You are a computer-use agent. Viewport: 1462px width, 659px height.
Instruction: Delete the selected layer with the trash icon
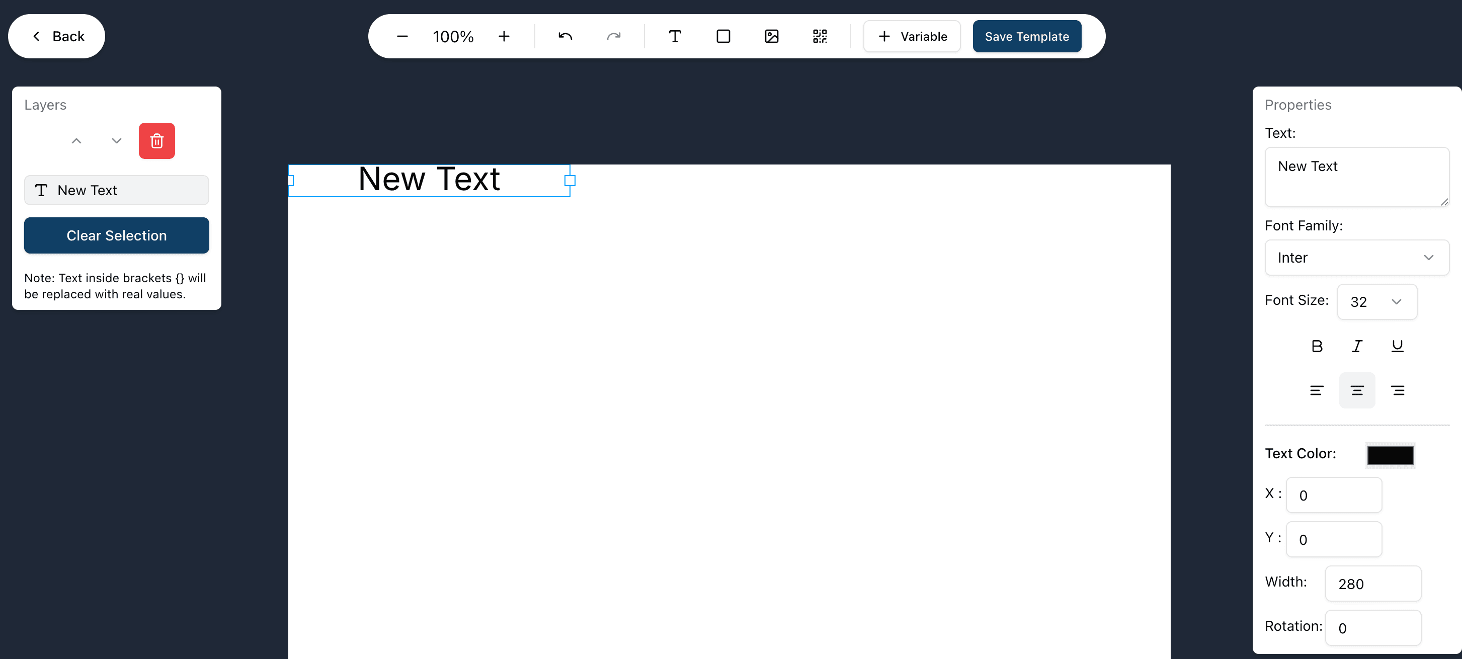156,141
